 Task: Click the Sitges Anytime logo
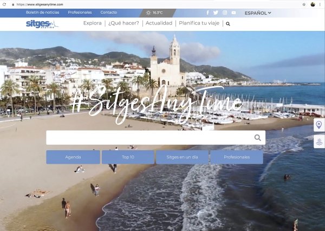pos(42,24)
